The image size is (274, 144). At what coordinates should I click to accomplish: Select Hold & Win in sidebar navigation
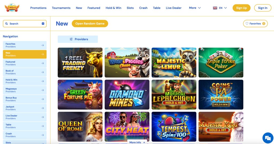25,81
